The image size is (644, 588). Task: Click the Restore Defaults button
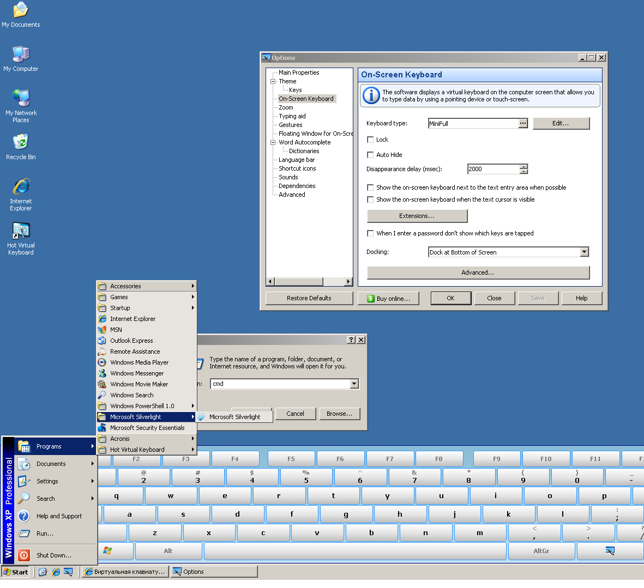coord(309,298)
